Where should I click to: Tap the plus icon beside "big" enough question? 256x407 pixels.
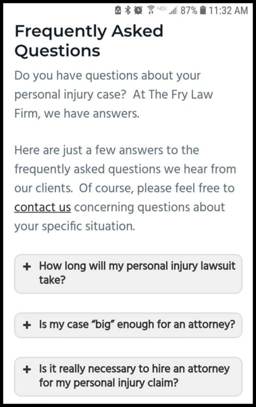pos(27,325)
